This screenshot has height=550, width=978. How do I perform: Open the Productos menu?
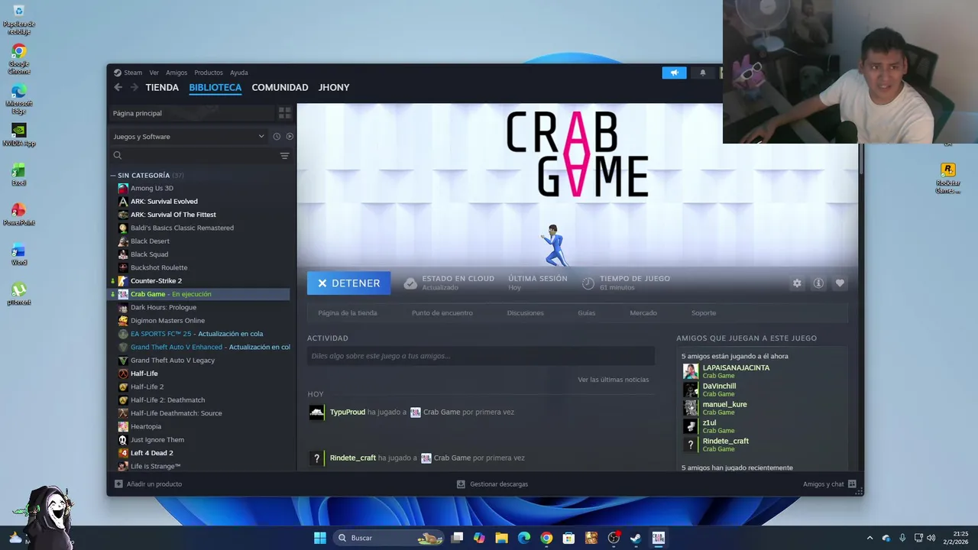point(209,73)
